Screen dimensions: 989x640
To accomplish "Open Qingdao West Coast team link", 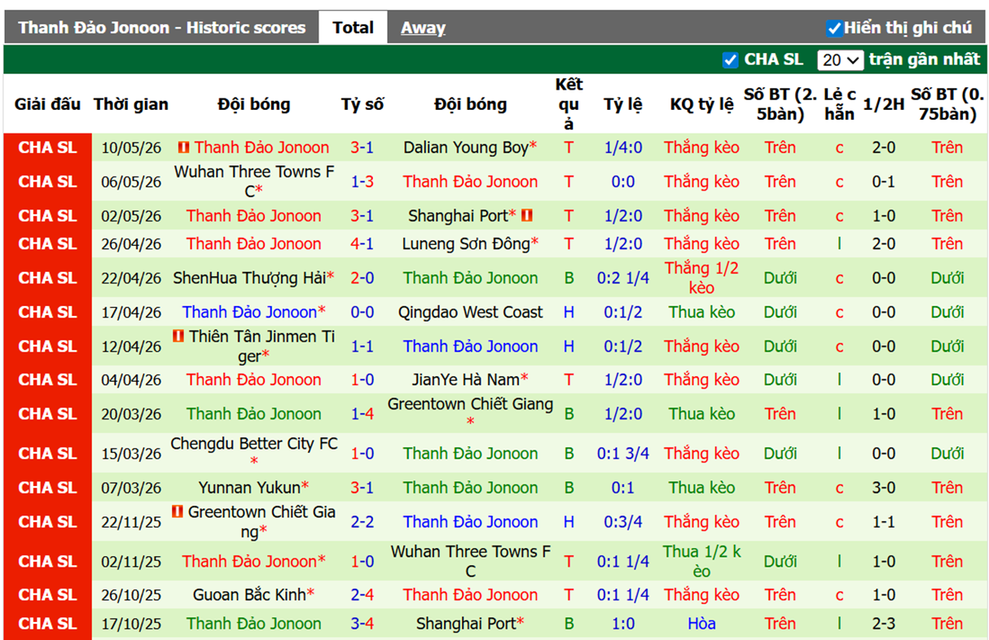I will point(470,312).
